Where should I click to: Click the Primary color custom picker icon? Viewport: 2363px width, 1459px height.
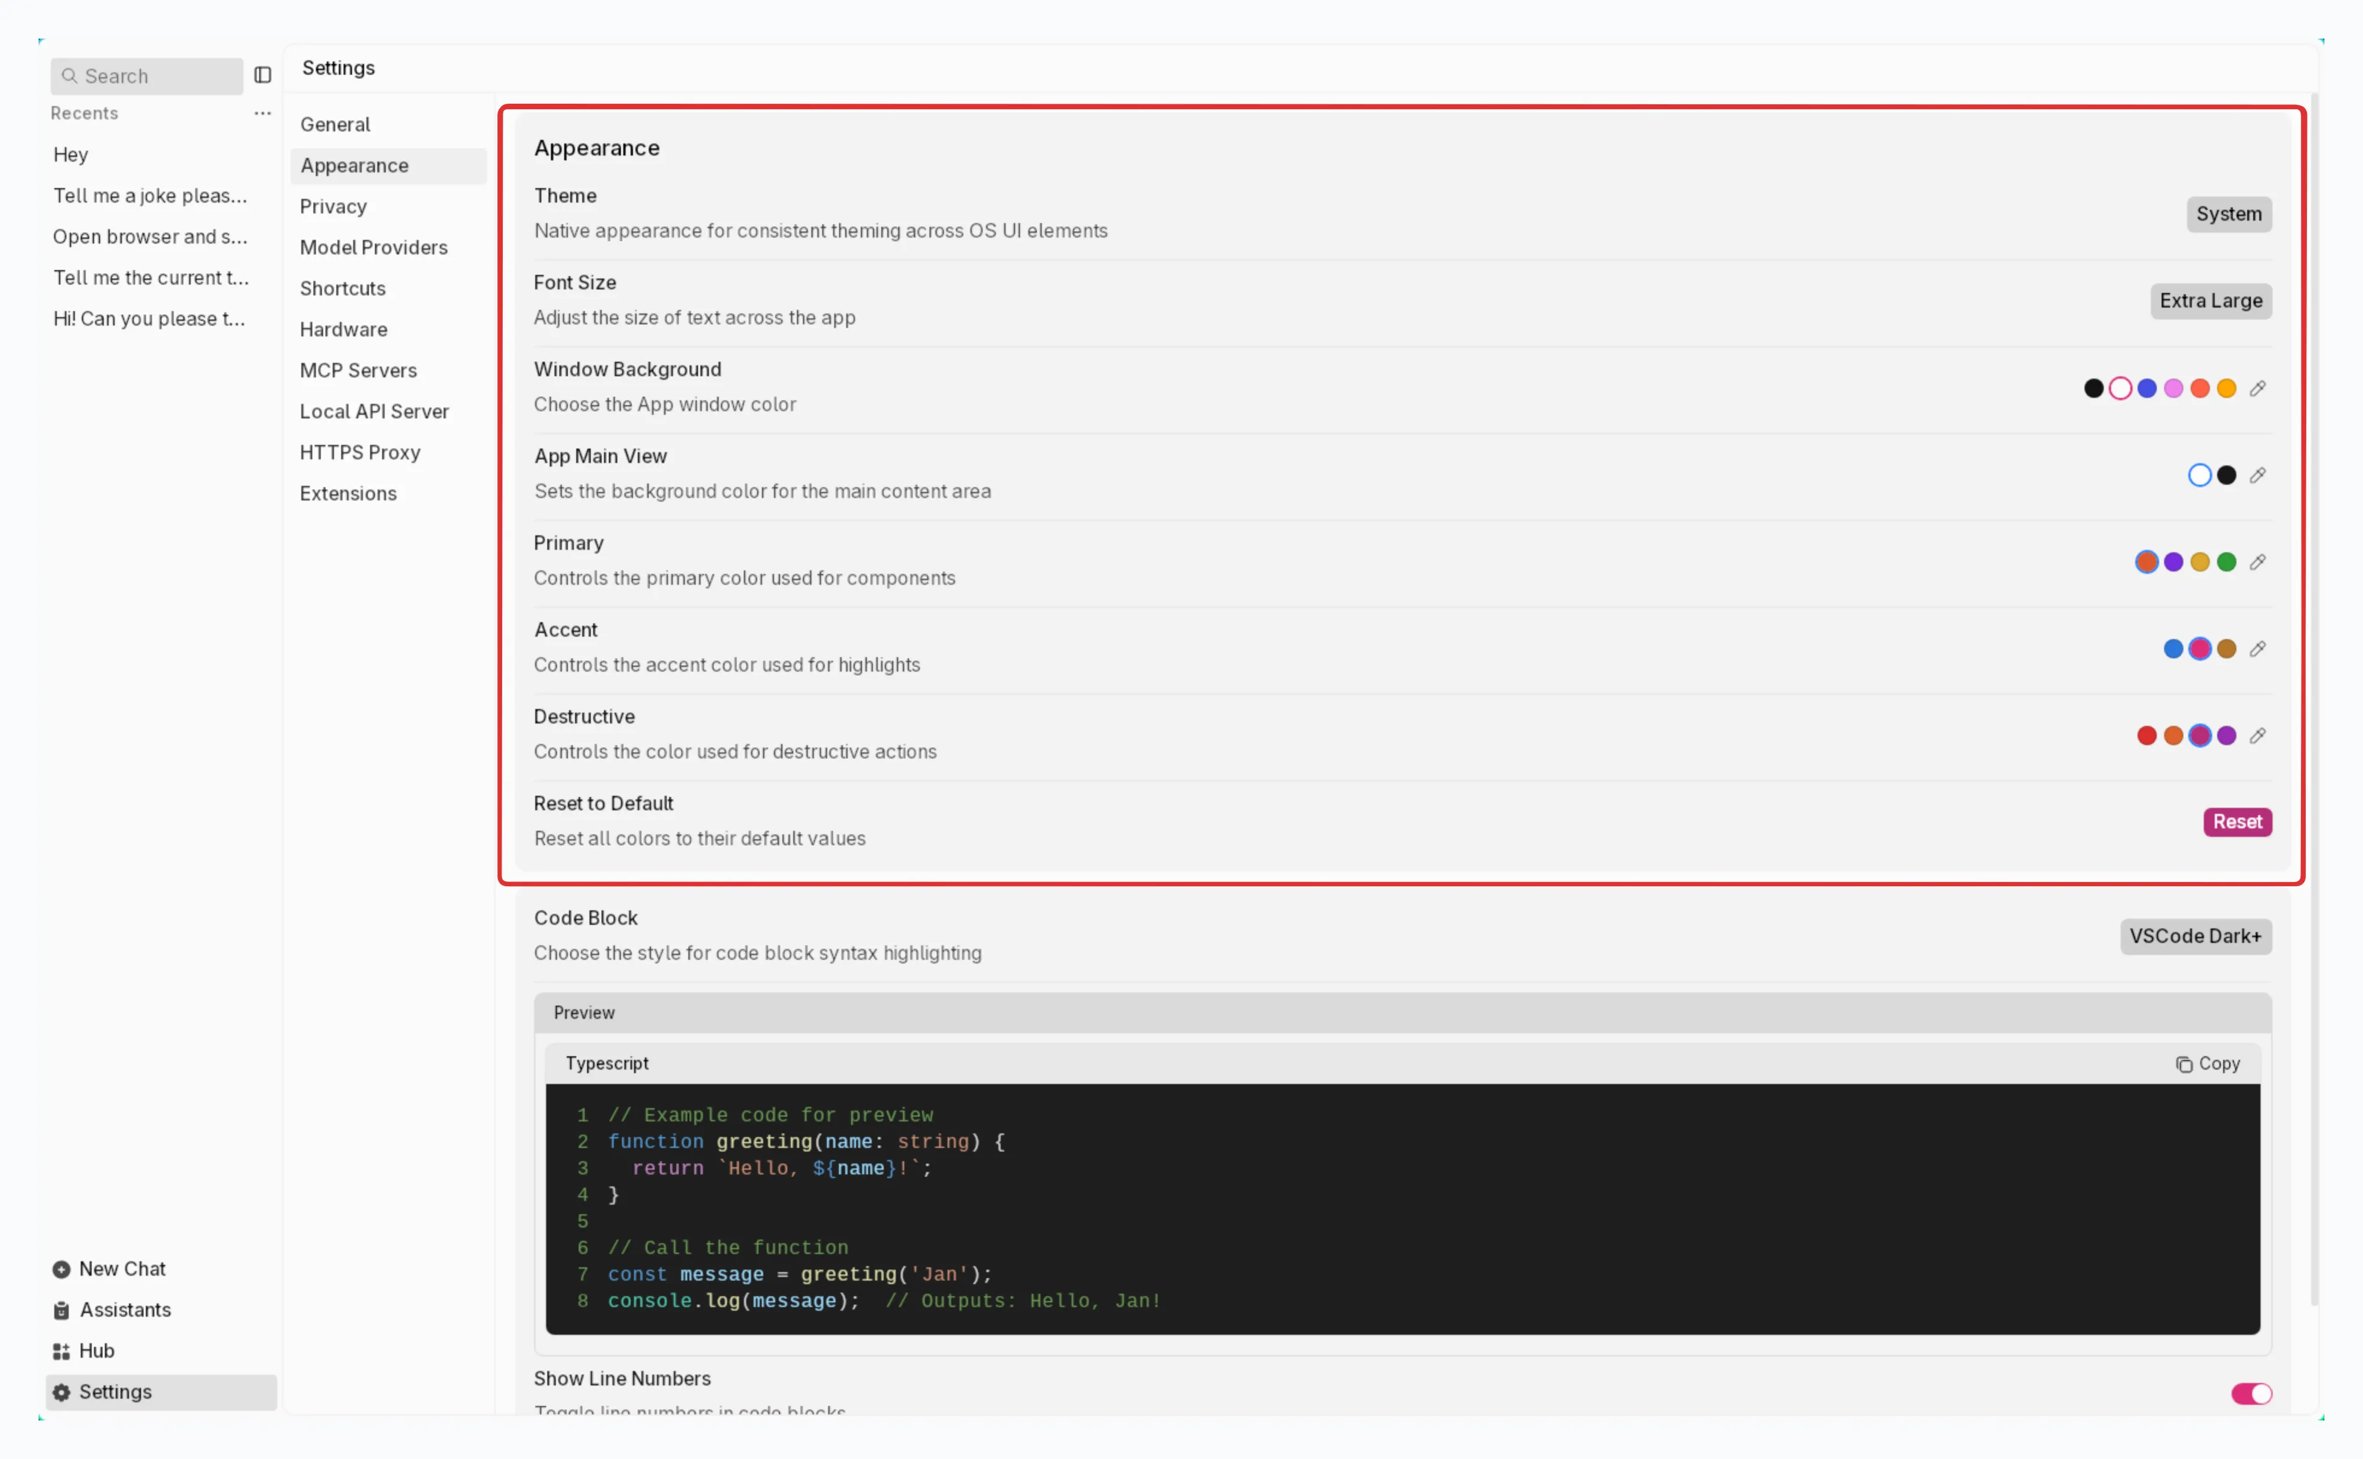pos(2257,562)
